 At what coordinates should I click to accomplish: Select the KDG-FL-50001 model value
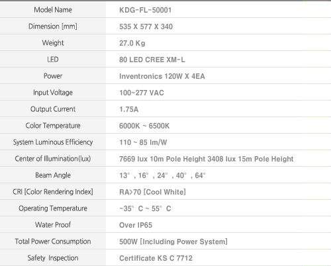(145, 10)
